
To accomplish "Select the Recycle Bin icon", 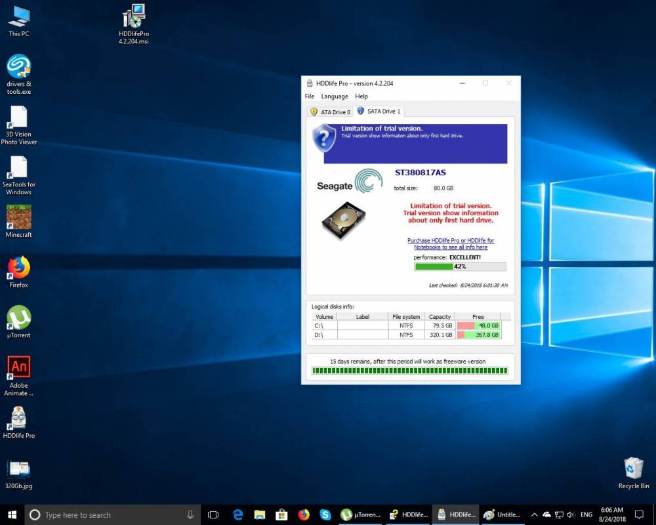I will click(634, 473).
